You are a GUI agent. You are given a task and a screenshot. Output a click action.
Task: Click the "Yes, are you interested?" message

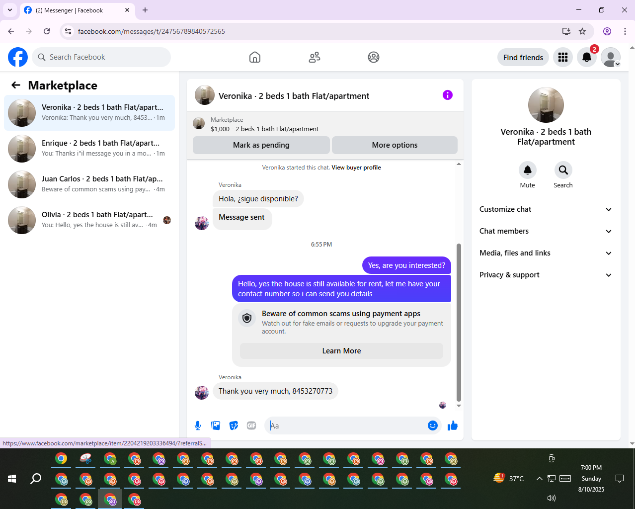tap(406, 265)
